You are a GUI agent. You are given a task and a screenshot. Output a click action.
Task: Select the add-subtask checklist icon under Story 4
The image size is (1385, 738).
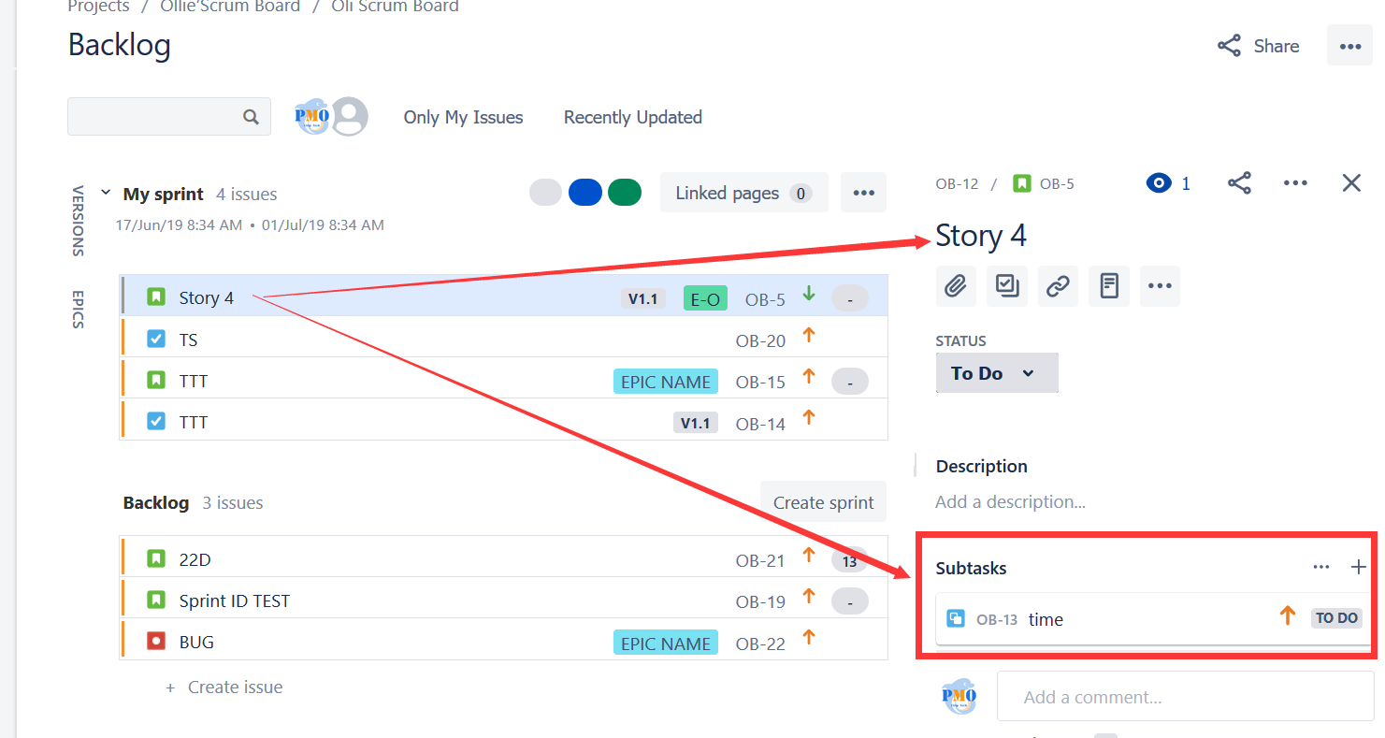point(1006,286)
